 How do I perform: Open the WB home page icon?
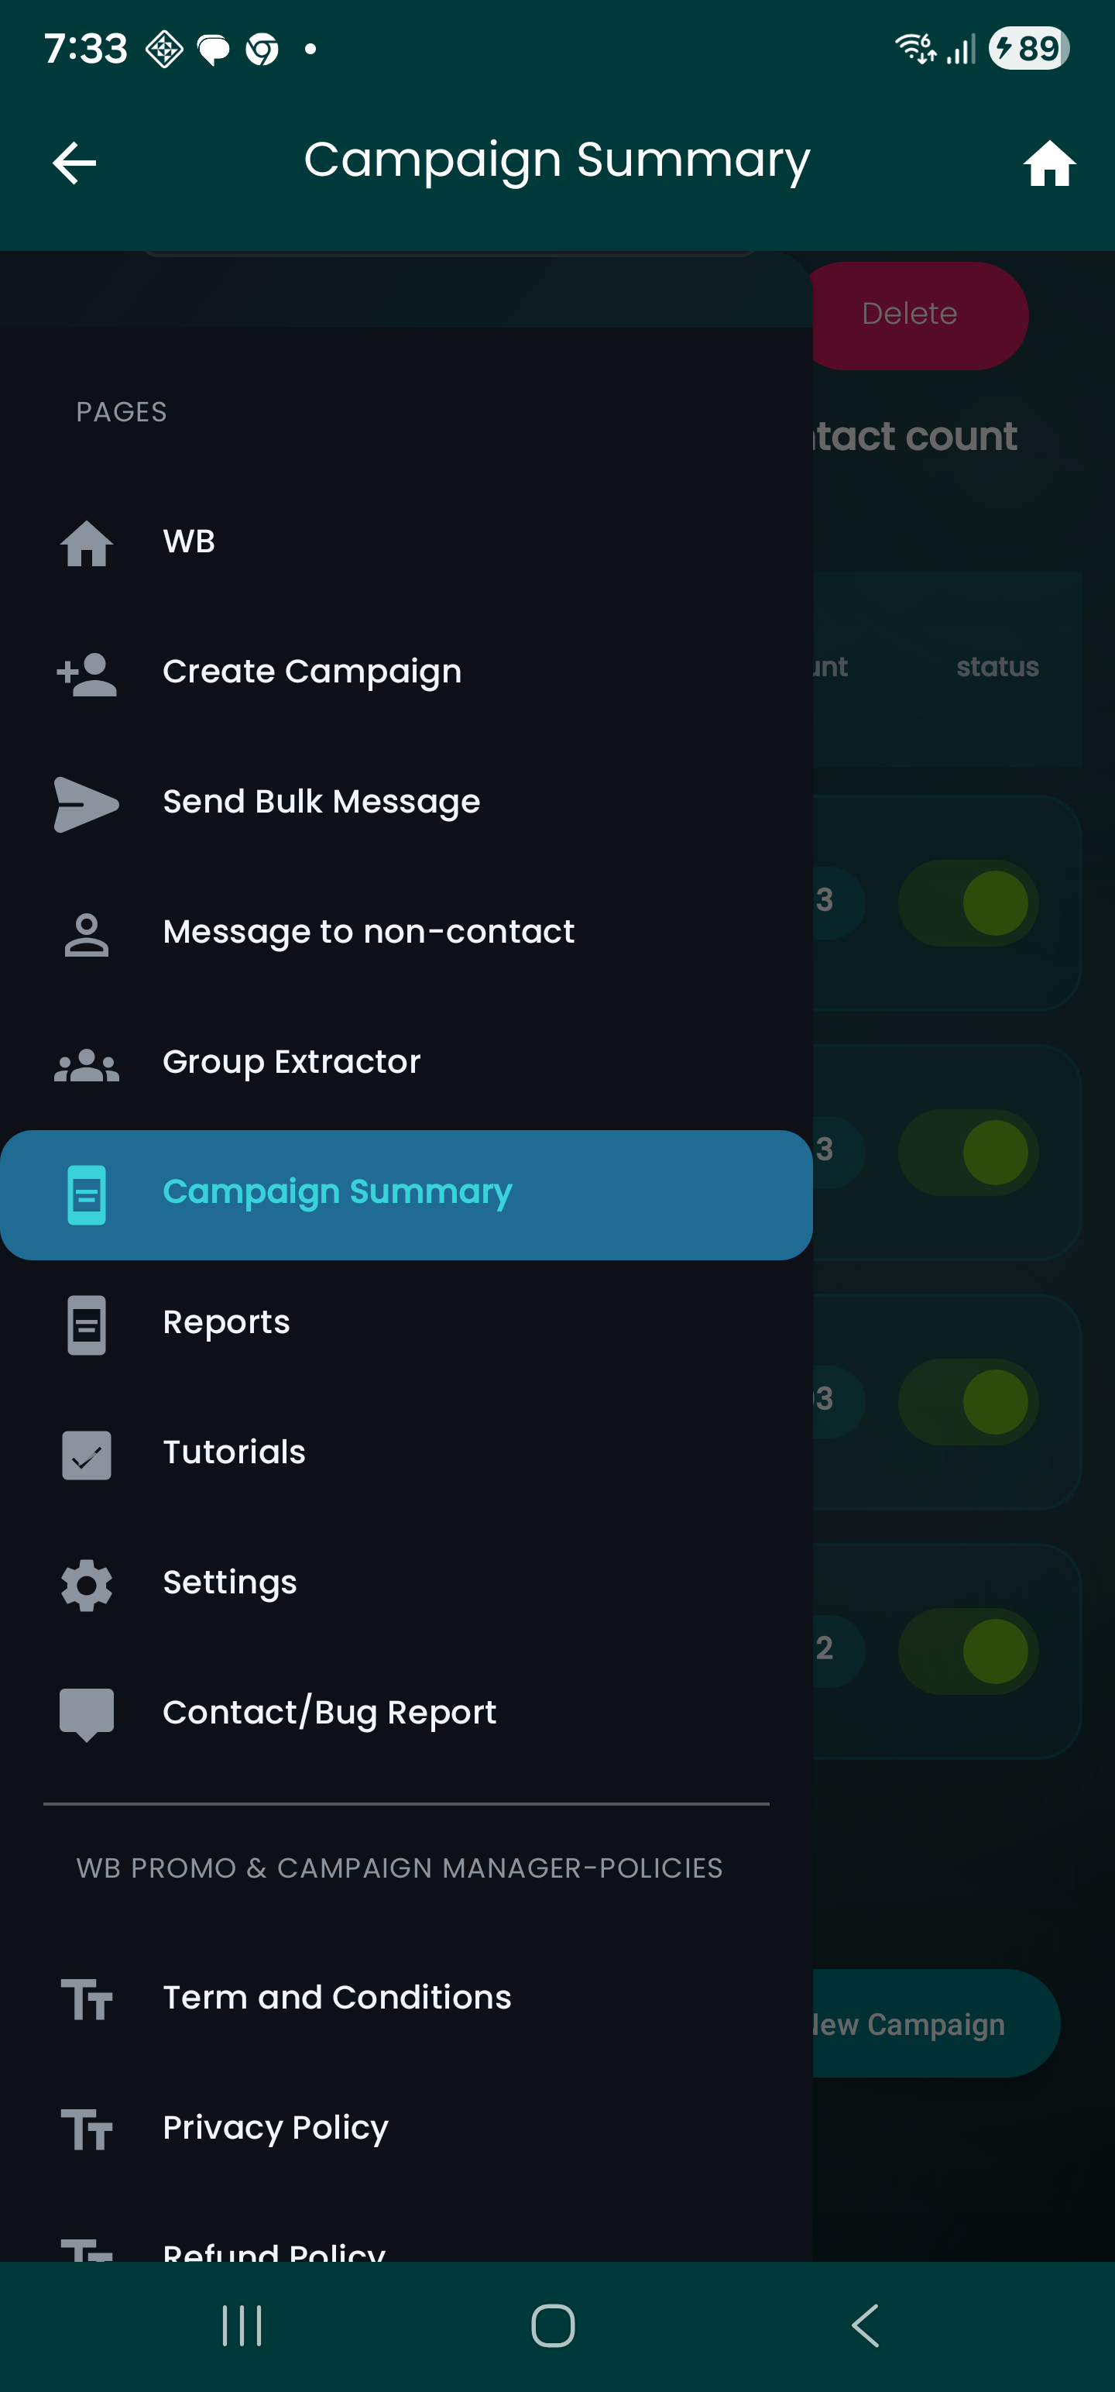[87, 542]
